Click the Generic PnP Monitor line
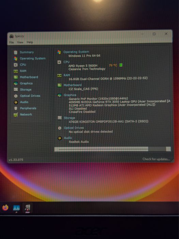This screenshot has width=179, height=239. (98, 99)
